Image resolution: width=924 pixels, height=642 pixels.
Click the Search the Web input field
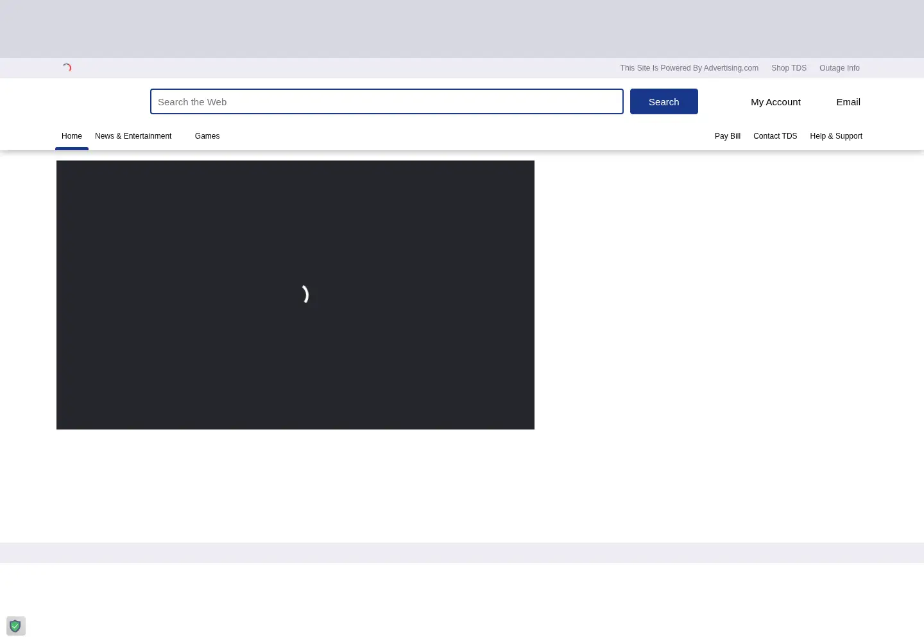click(x=386, y=101)
